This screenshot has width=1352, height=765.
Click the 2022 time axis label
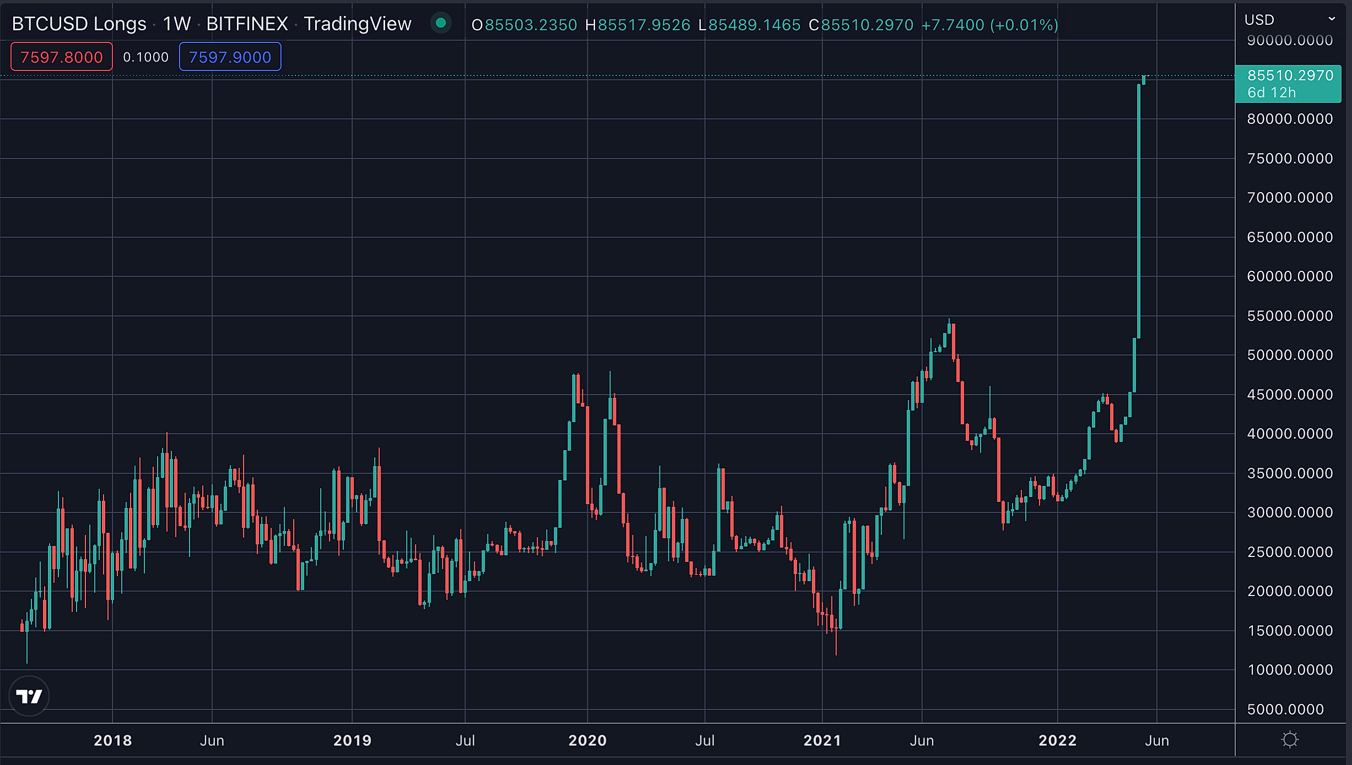coord(1058,740)
